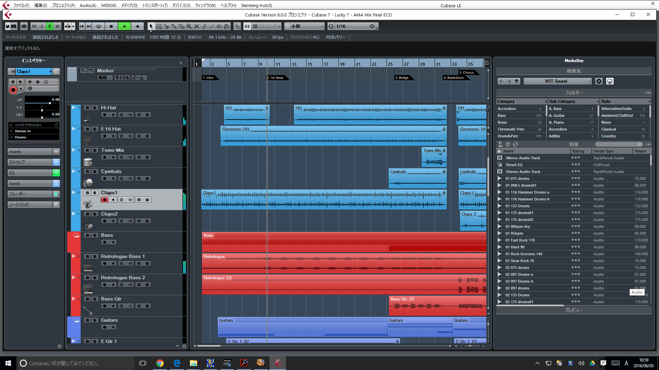Deactivate all mute states (M) in toolbar
The height and width of the screenshot is (370, 659).
[34, 26]
